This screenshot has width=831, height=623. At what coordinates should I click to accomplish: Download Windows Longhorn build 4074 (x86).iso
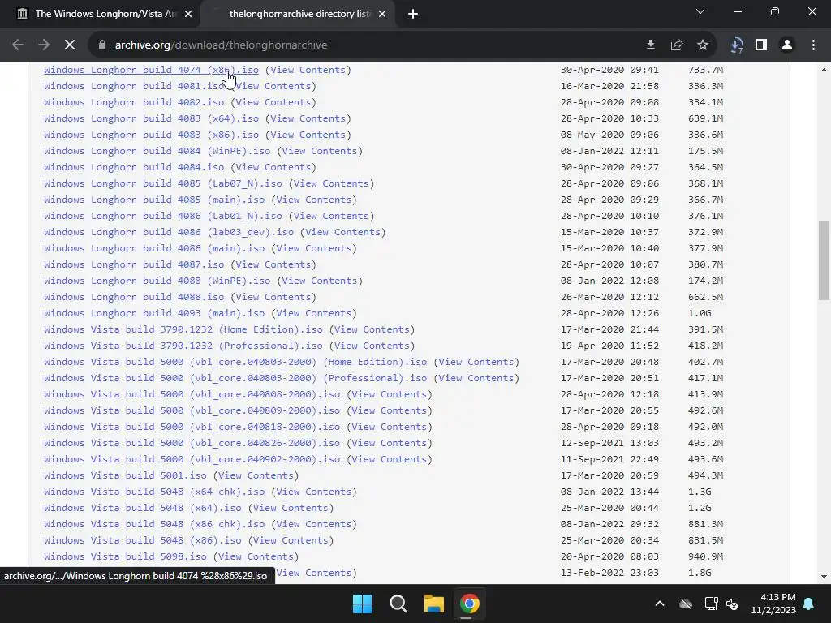151,70
